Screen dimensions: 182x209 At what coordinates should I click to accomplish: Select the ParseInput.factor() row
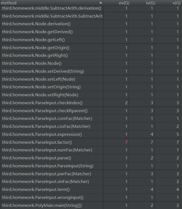91,142
